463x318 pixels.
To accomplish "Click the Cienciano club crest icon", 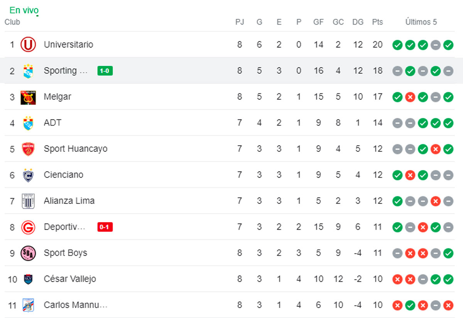I will [28, 175].
